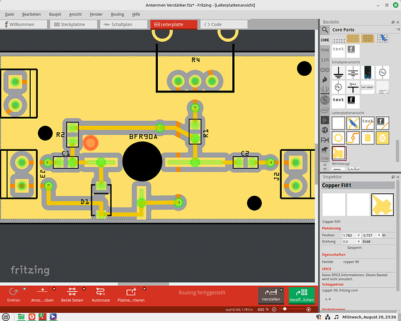The image size is (401, 321).
Task: Click the Autoroute tool icon
Action: pyautogui.click(x=100, y=291)
